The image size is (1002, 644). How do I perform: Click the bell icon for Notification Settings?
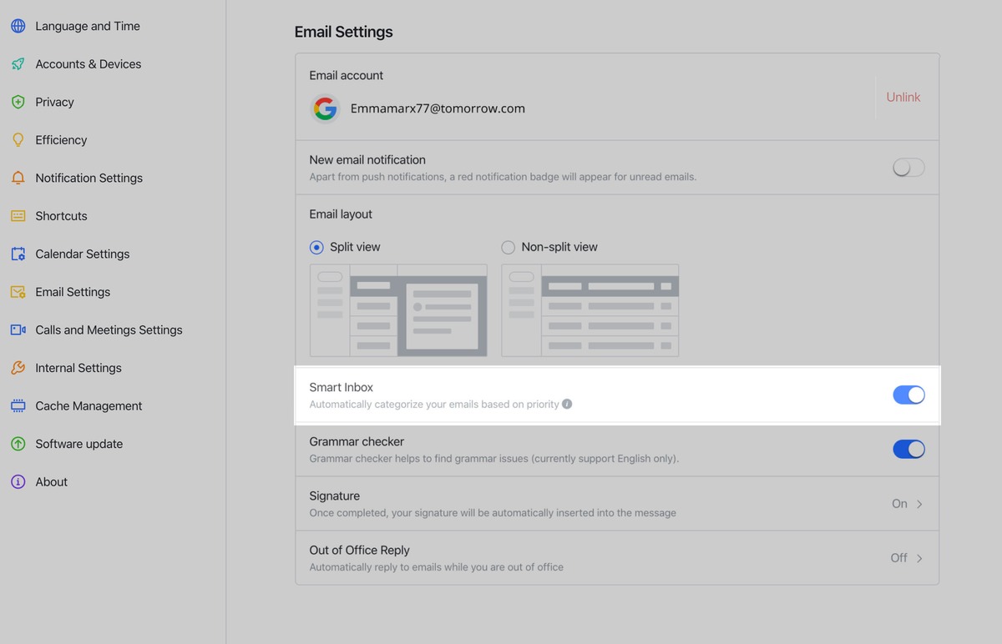point(18,178)
